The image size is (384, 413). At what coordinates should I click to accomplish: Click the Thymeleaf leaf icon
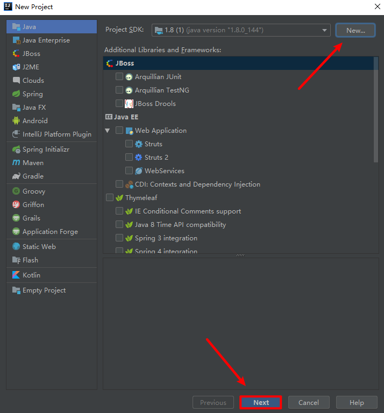tap(119, 198)
